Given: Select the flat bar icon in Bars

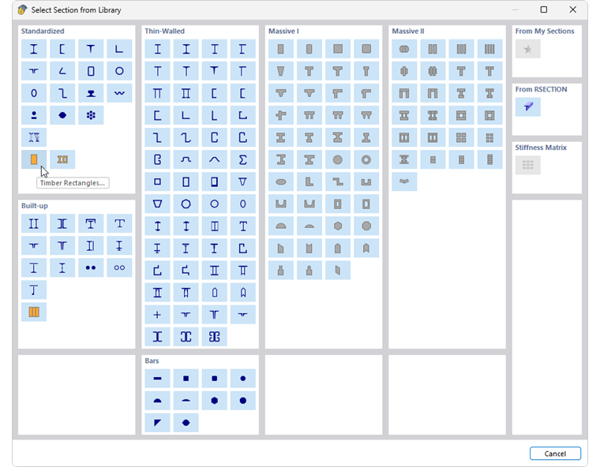Looking at the screenshot, I should pyautogui.click(x=157, y=379).
